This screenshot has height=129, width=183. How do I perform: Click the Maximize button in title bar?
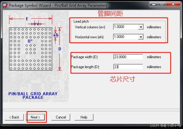point(162,4)
